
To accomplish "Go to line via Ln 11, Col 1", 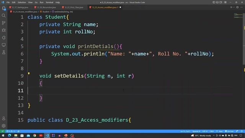I will [x=185, y=131].
